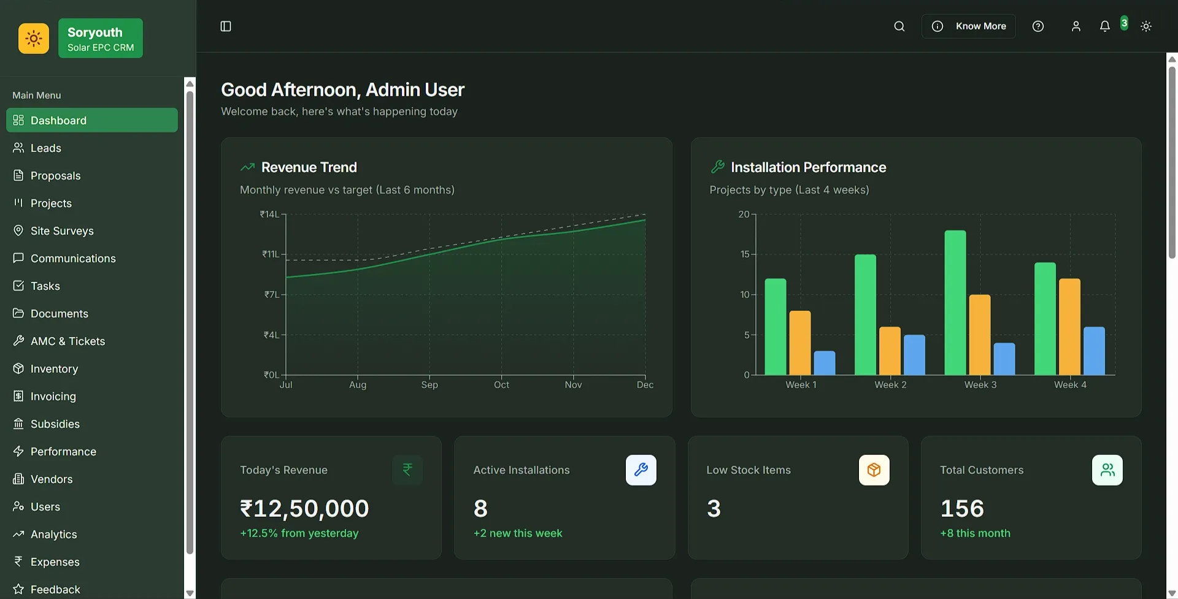Click the Soryouth sun logo icon
Screen dimensions: 1178x599
[x=34, y=39]
